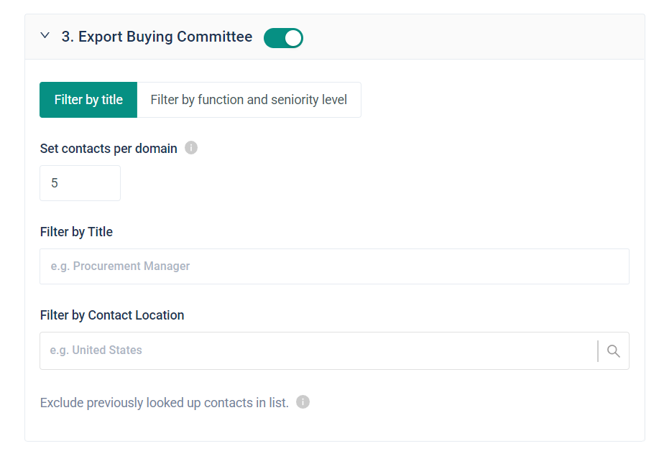Select the Filter by title tab
The height and width of the screenshot is (451, 659).
pos(88,100)
